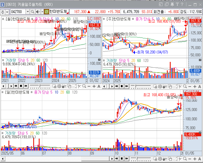This screenshot has width=203, height=163.
Task: Toggle the [월]한미반도체 monthly series marker
Action: (3, 19)
